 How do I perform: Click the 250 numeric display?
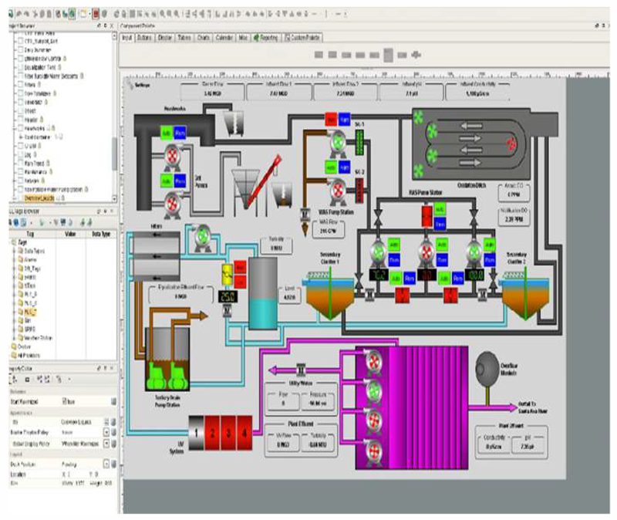tap(227, 296)
